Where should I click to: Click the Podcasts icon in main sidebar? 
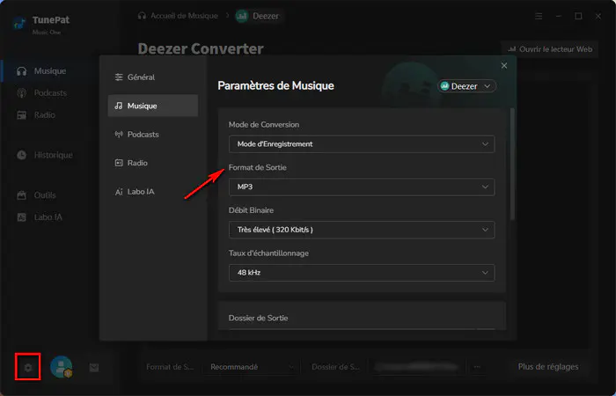22,93
